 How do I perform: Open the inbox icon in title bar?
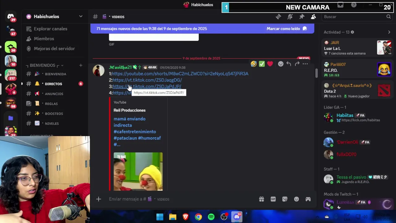340,5
